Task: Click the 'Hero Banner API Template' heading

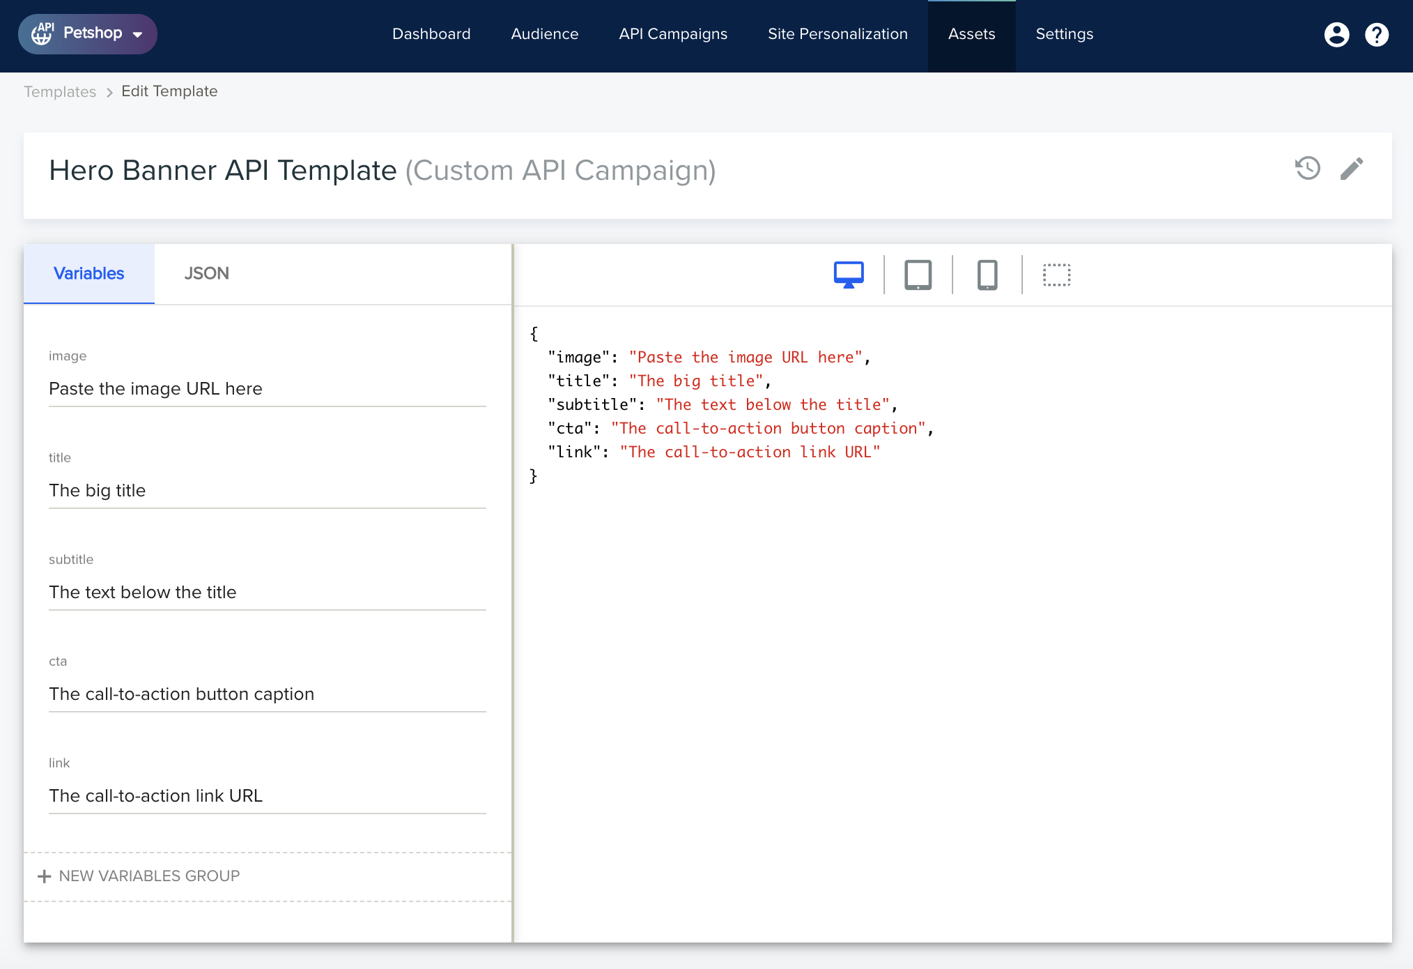Action: click(x=223, y=170)
